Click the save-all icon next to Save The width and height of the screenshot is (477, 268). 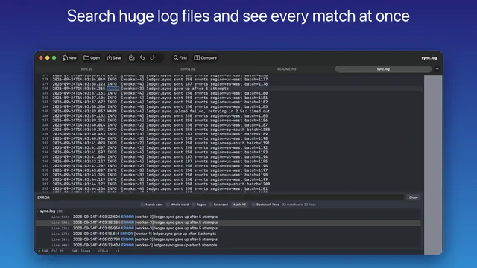[132, 58]
